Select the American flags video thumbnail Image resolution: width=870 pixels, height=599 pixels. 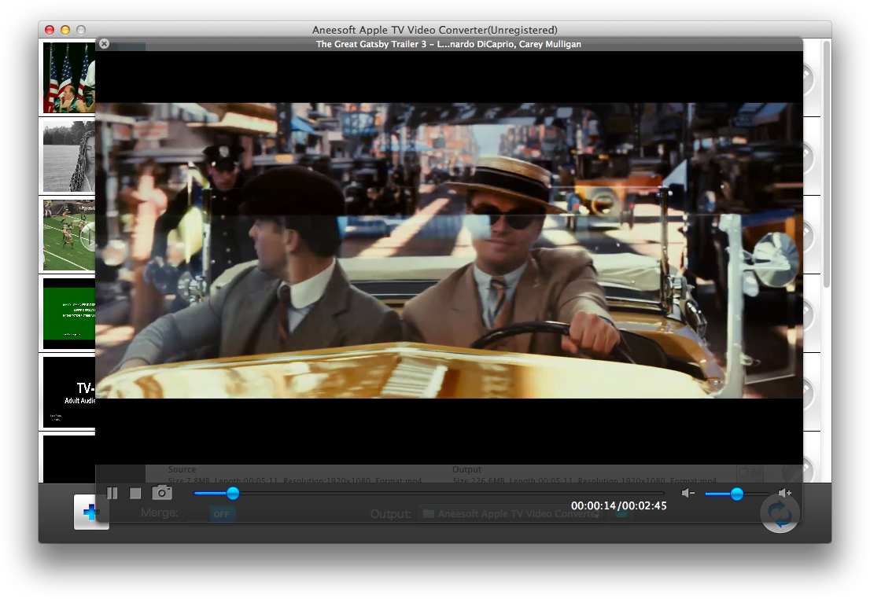[69, 78]
